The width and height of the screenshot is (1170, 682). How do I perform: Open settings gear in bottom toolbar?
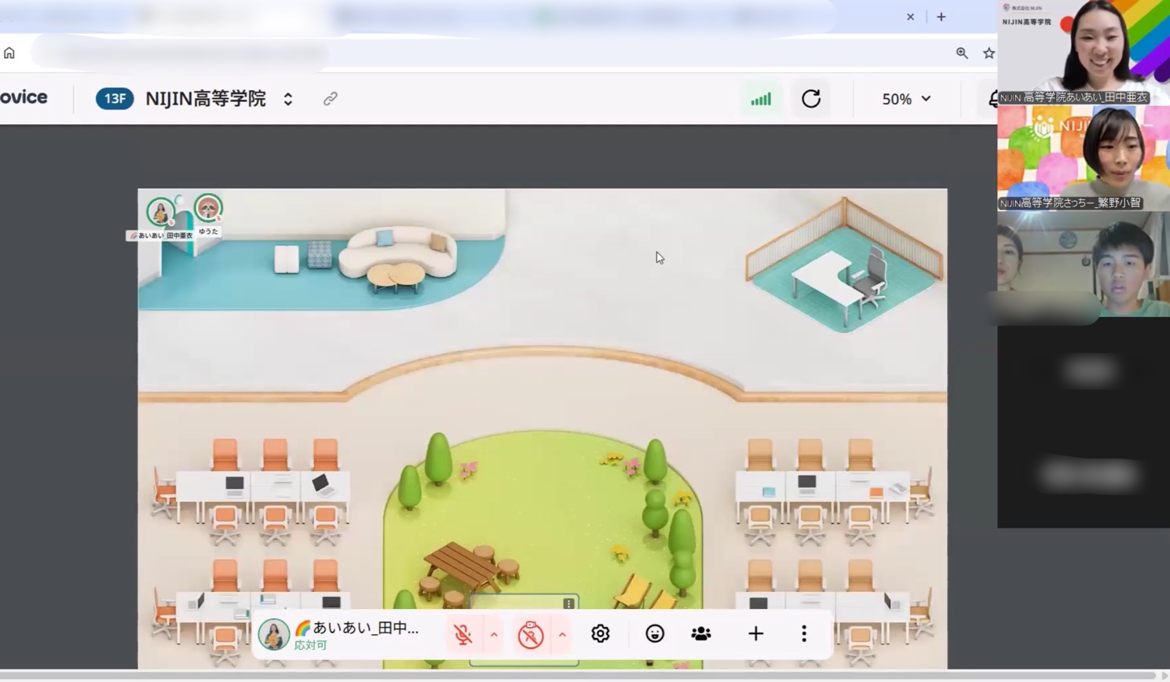[601, 633]
